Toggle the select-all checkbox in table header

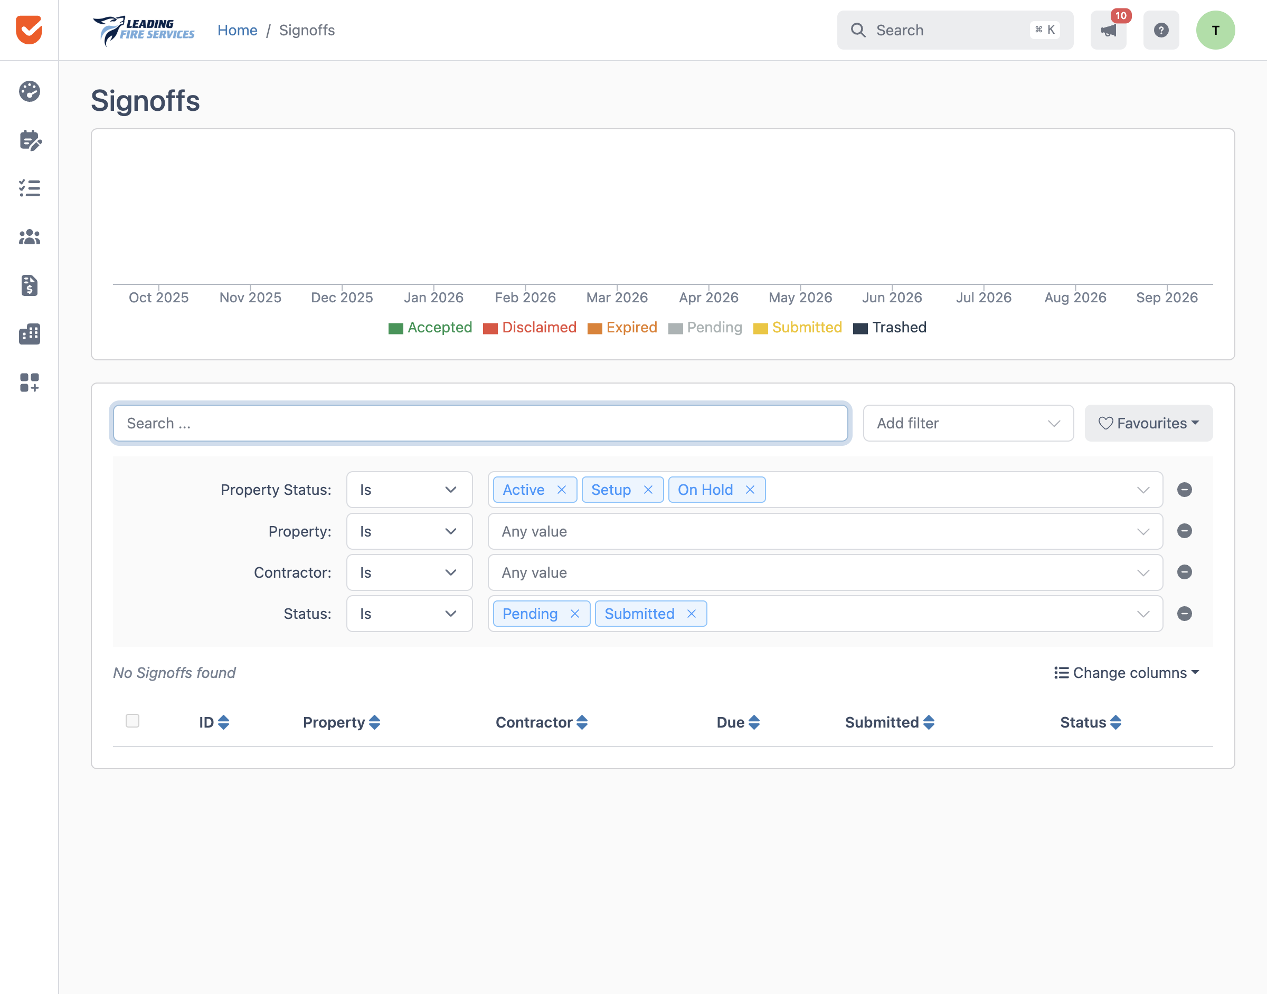(133, 721)
